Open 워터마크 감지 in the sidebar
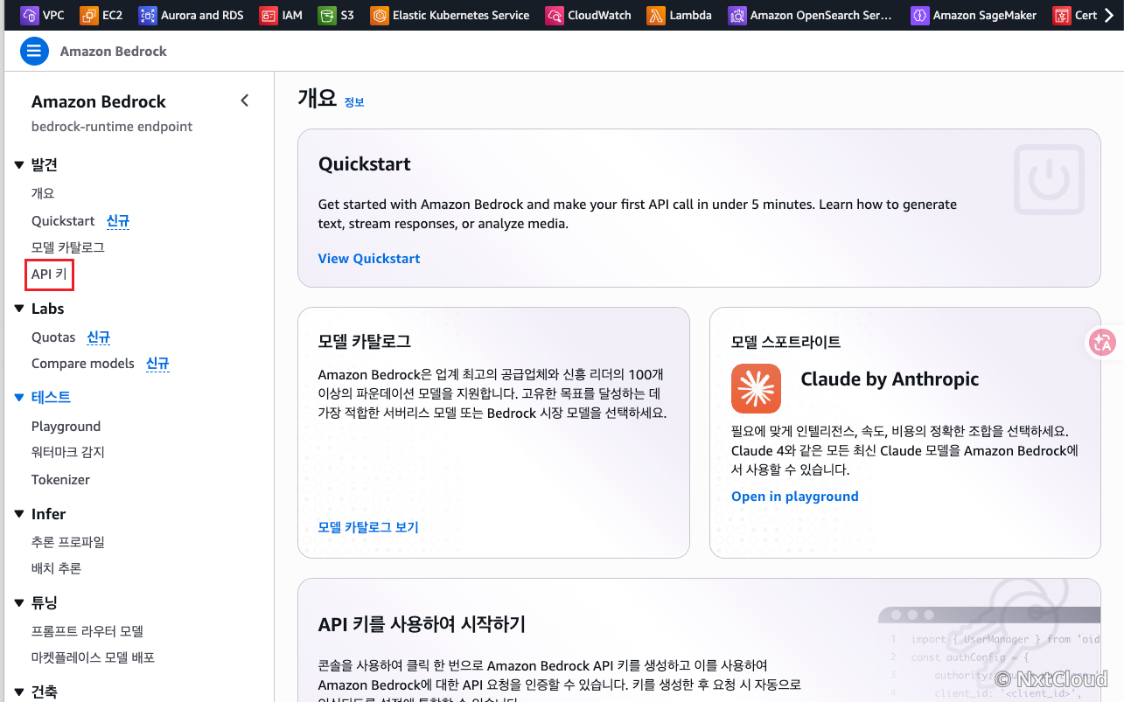Screen dimensions: 1124x702 tap(68, 452)
